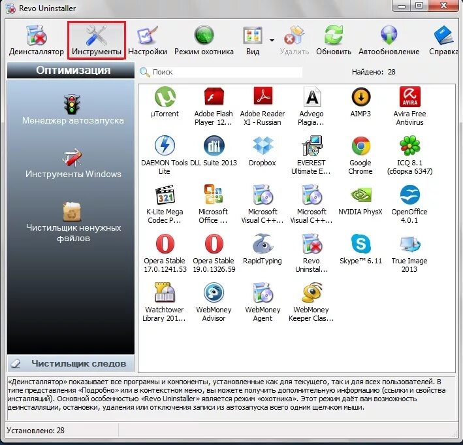
Task: Select DLL Suite 2013 icon
Action: 214,145
